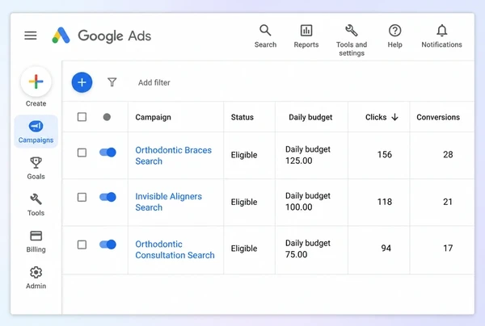Viewport: 485px width, 326px height.
Task: Click the filter funnel icon
Action: tap(112, 82)
